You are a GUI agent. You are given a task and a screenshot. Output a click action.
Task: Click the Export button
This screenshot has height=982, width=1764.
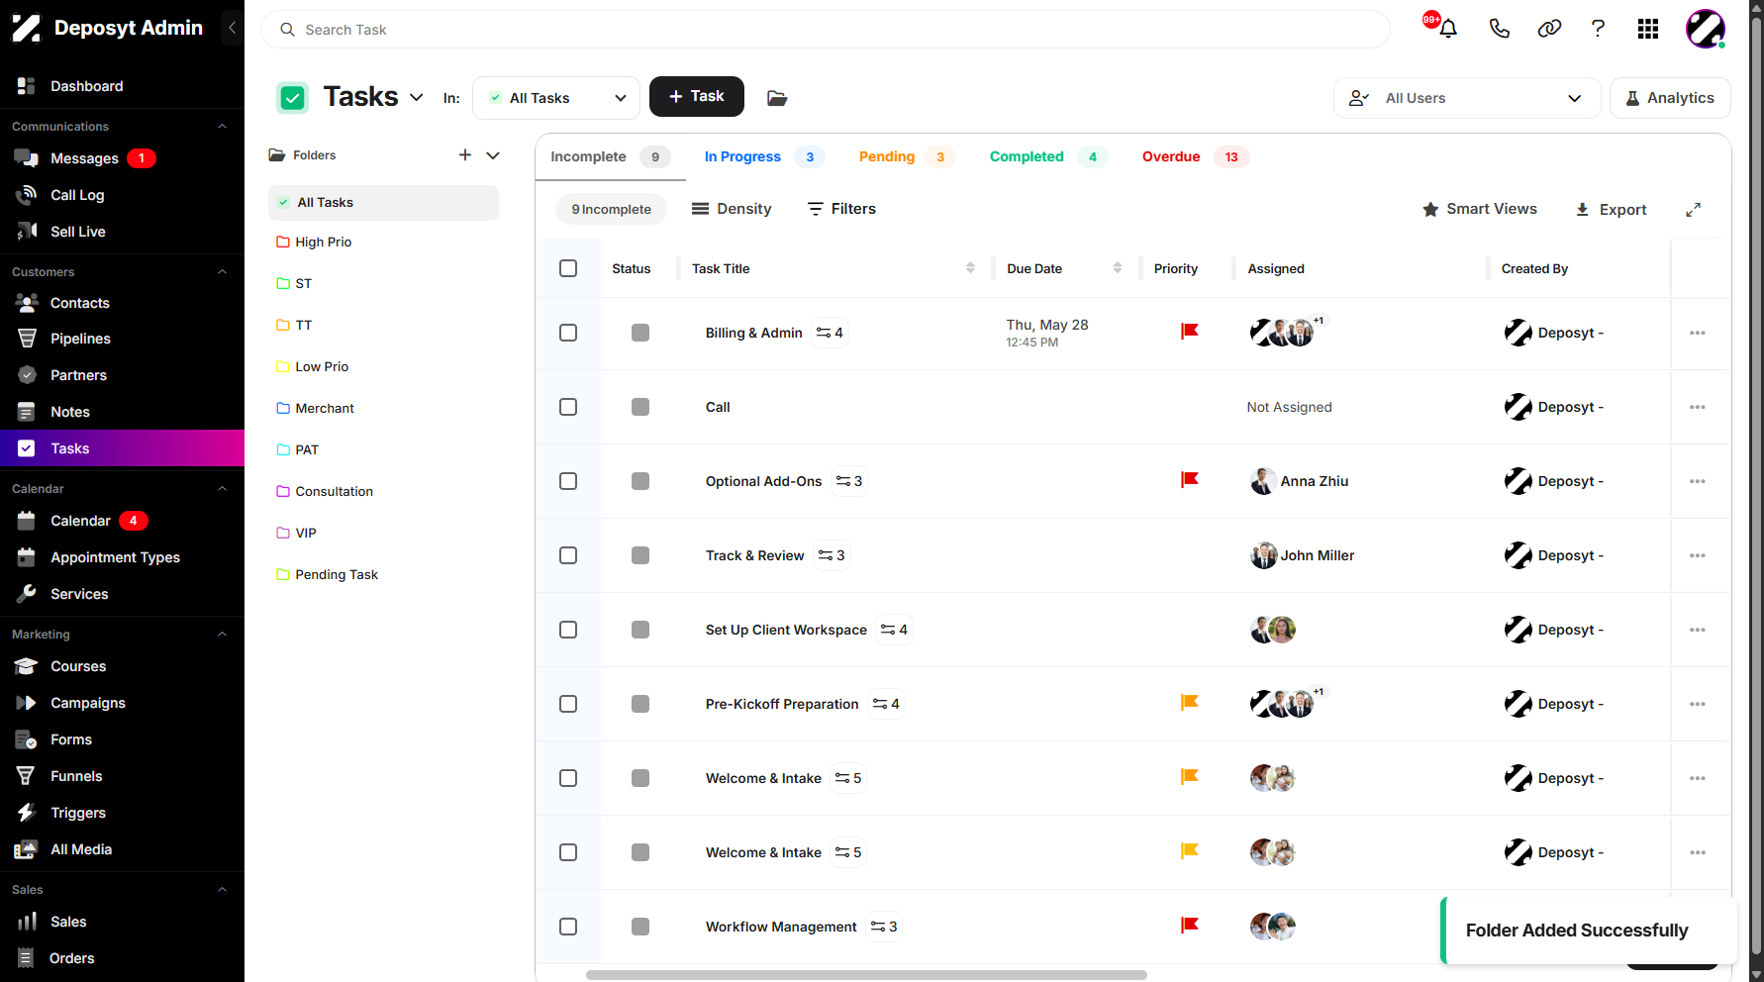(1612, 210)
